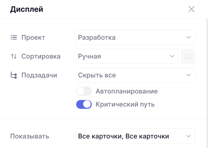Click the up-down arrows icon beside Сортировка
Viewport: 208px width, 148px height.
coord(14,56)
